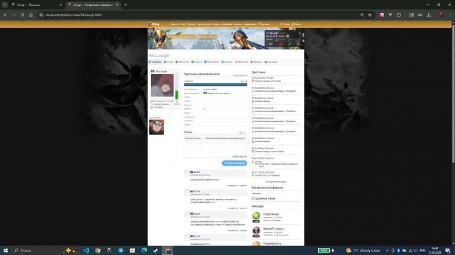Open a new browser tab
Image resolution: width=455 pixels, height=255 pixels.
(x=126, y=5)
